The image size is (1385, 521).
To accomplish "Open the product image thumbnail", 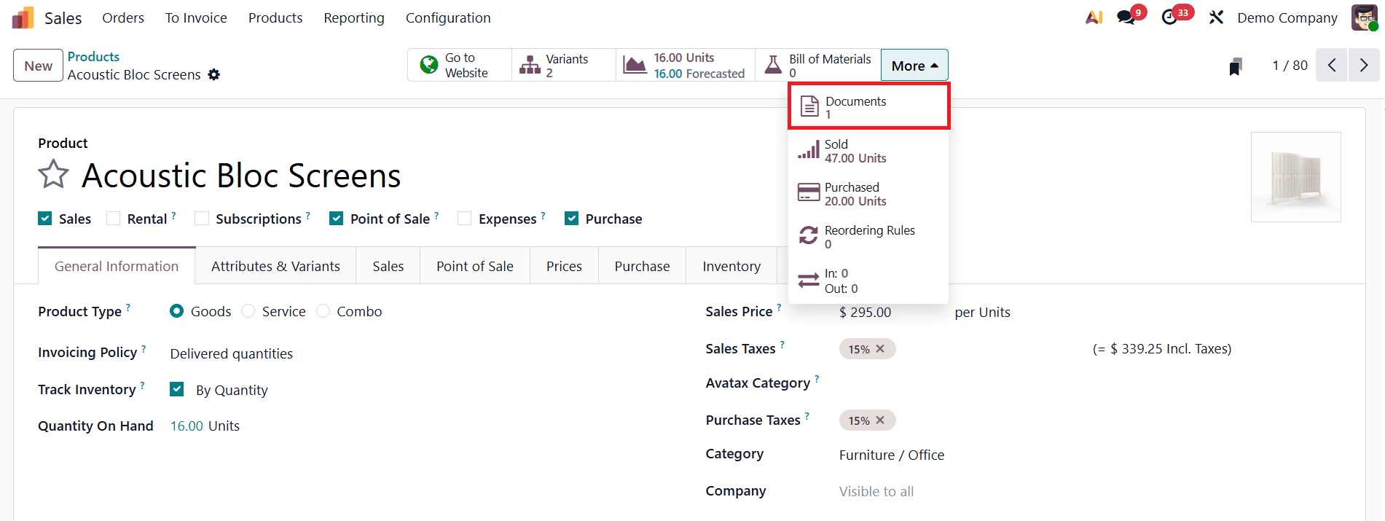I will pos(1295,177).
